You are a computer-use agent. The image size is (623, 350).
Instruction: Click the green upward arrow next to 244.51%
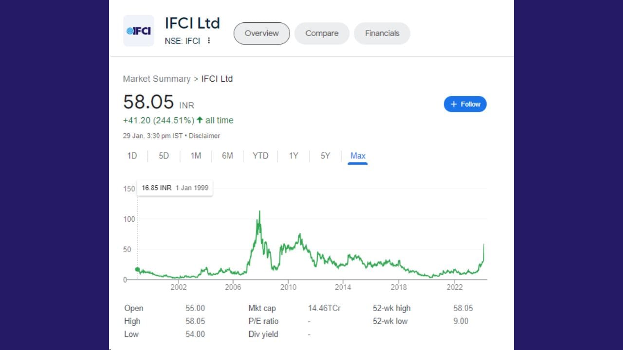tap(200, 120)
